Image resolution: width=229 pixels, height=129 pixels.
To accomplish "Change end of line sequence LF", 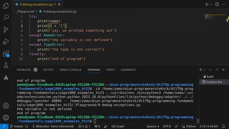I will pyautogui.click(x=176, y=126).
